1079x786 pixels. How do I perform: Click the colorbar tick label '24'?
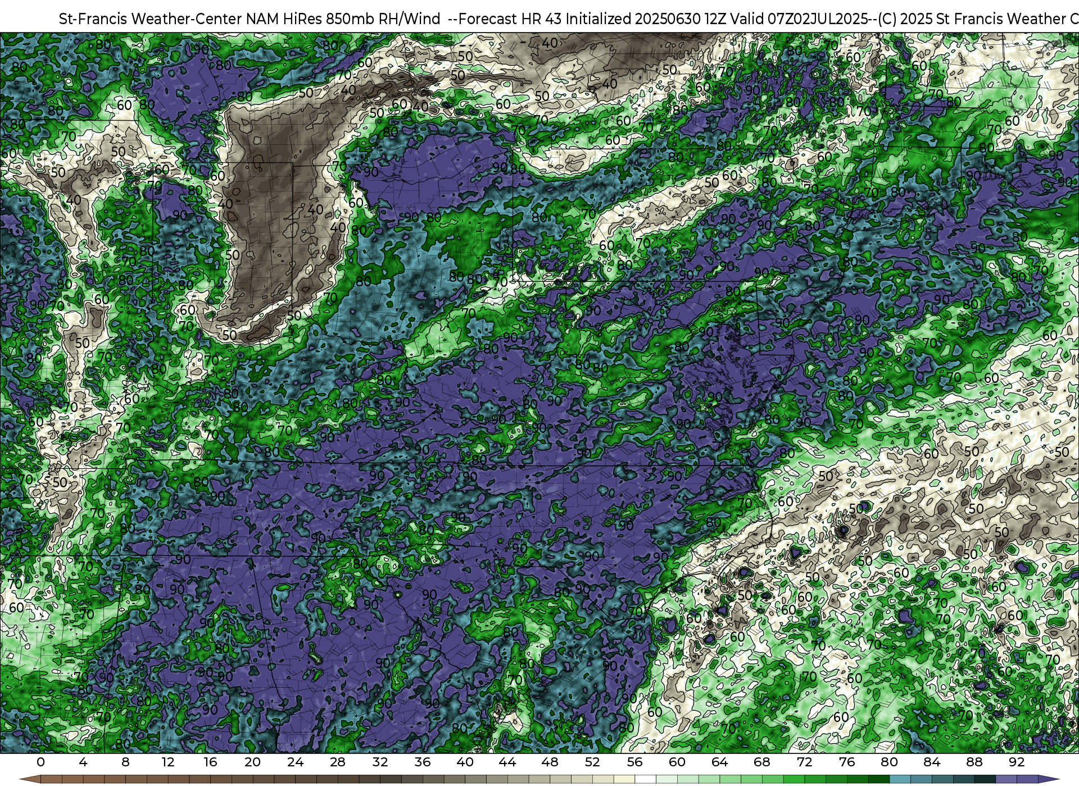[x=295, y=762]
